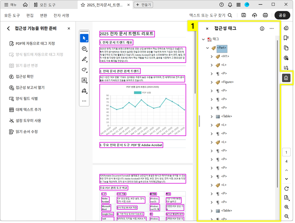The image size is (295, 223).
Task: Expand the first <Table> tag node
Action: [x=212, y=117]
